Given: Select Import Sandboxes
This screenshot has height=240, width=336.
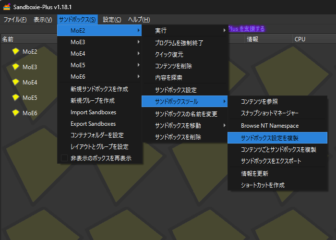Looking at the screenshot, I should pyautogui.click(x=99, y=112).
